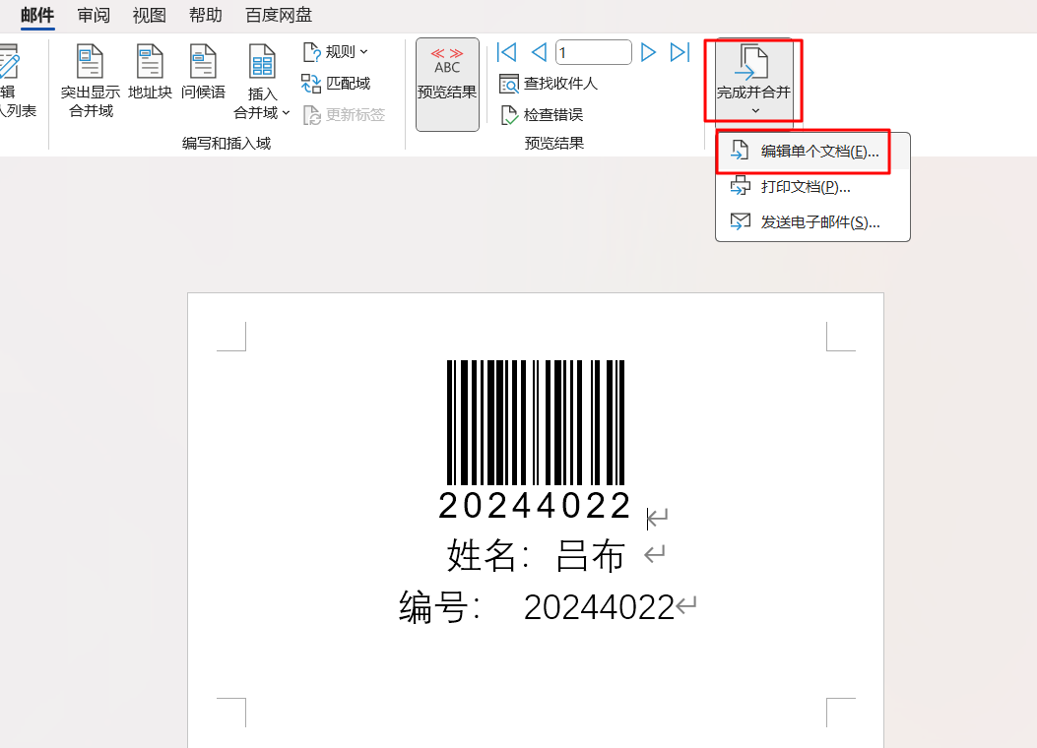Choose 打印文档(P)... menu item

click(812, 187)
